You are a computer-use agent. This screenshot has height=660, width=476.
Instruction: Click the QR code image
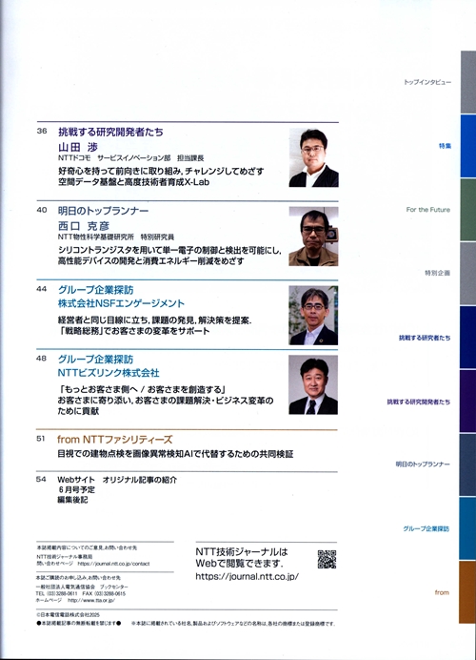tap(327, 559)
